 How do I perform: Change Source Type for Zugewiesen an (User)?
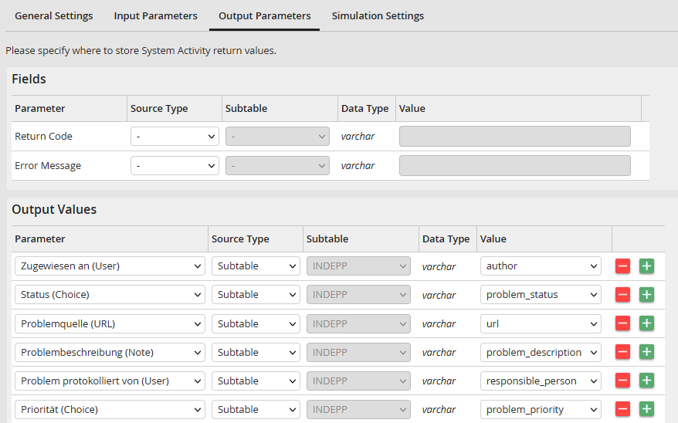[256, 266]
